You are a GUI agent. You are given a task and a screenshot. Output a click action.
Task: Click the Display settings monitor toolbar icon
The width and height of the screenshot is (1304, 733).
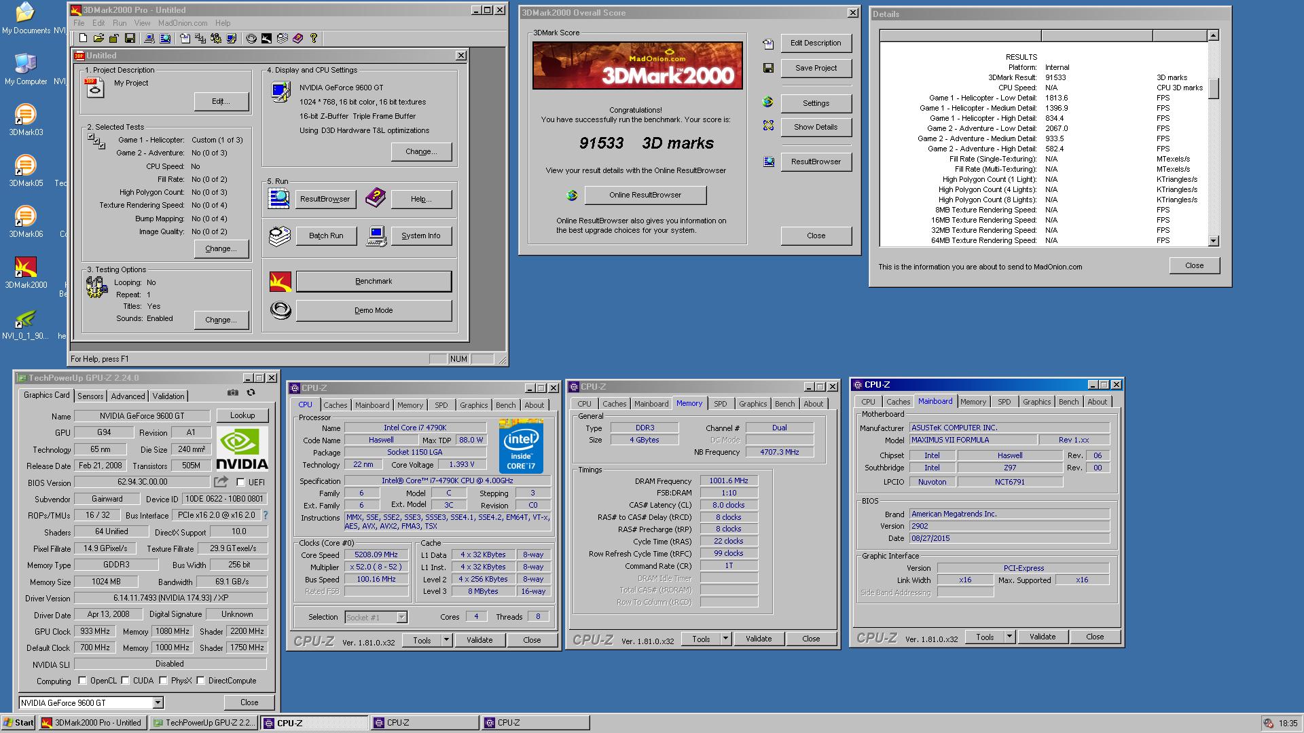(x=232, y=39)
